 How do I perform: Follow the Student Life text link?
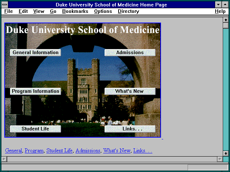point(59,150)
